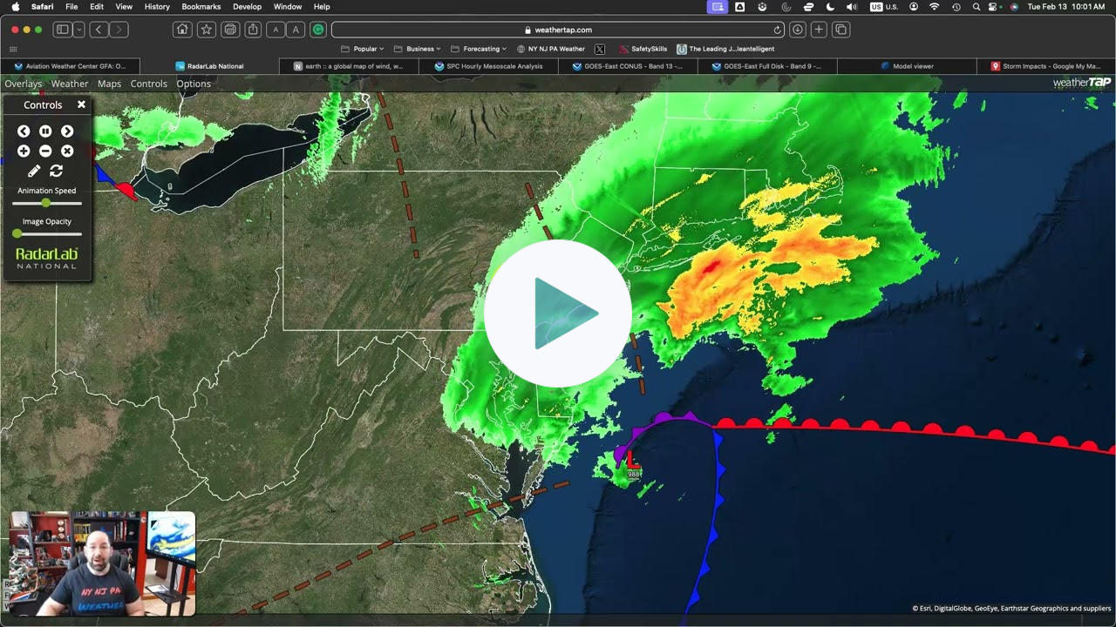
Task: Play the video with center play button
Action: pyautogui.click(x=558, y=313)
